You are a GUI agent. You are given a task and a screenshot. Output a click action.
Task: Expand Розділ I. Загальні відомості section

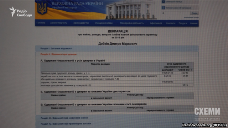(x=117, y=48)
